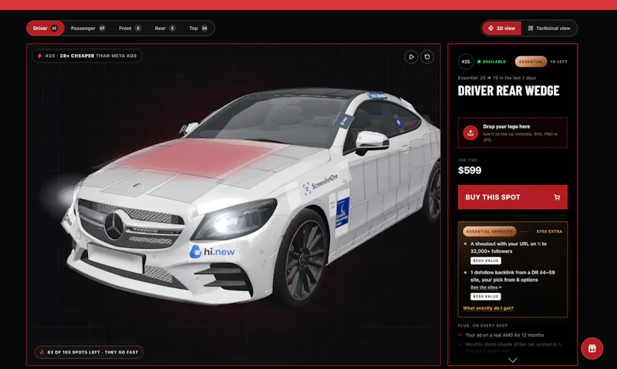Click the $599 price text

coord(470,170)
